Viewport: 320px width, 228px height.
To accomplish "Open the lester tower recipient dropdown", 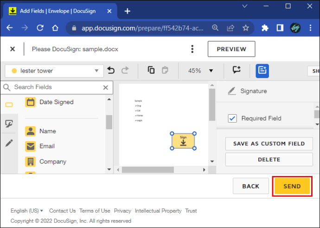I will click(x=54, y=71).
